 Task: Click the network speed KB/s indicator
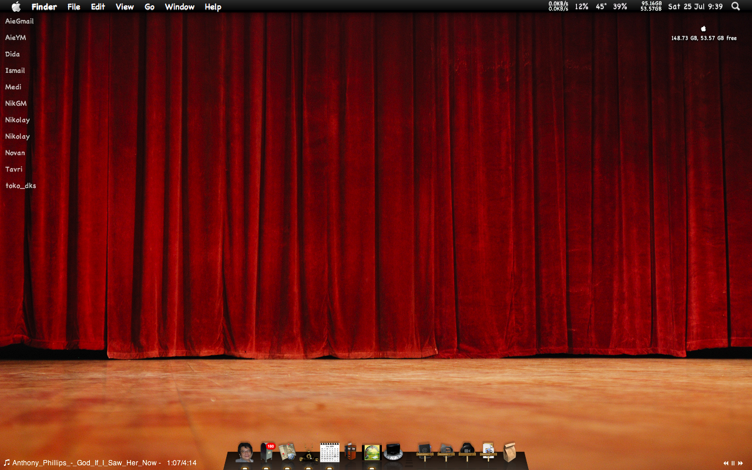[x=558, y=6]
